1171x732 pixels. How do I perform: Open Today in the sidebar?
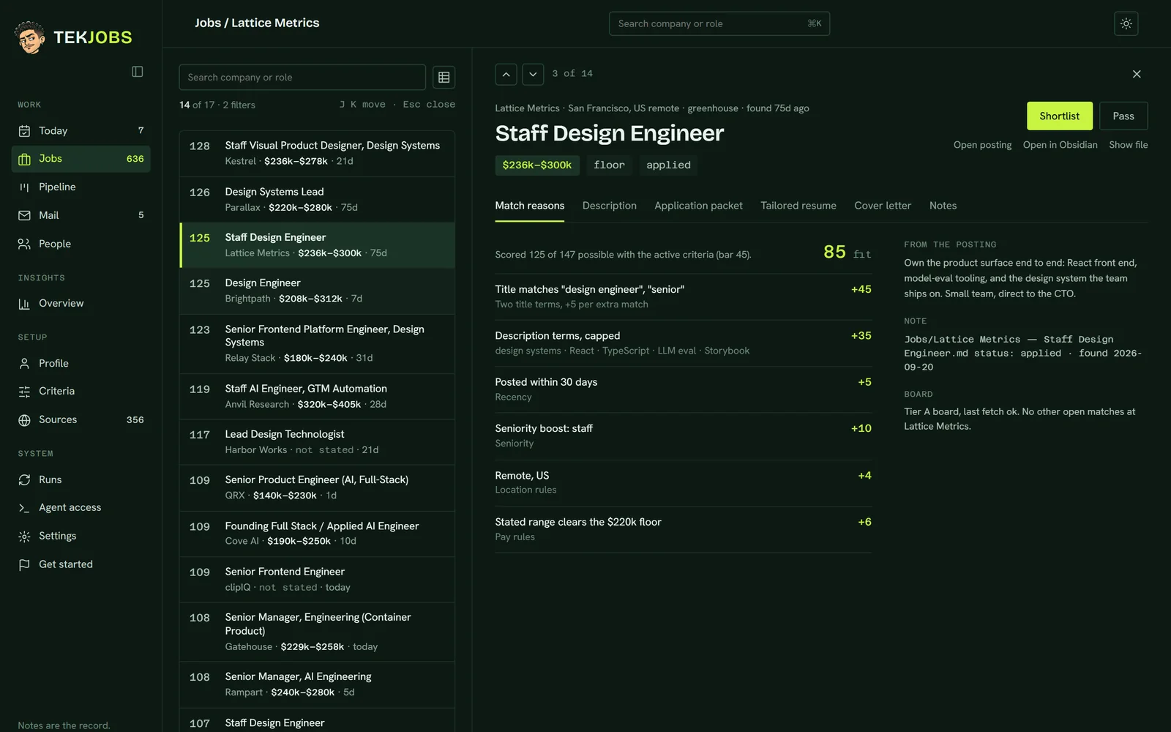click(x=81, y=131)
